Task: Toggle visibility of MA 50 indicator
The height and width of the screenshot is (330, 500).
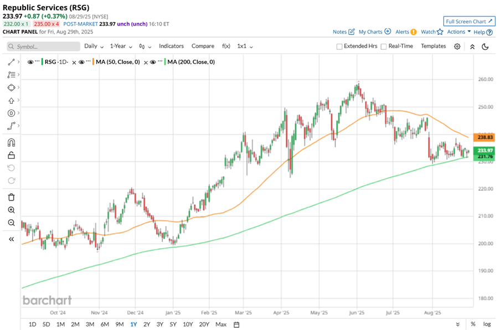Action: click(x=81, y=62)
